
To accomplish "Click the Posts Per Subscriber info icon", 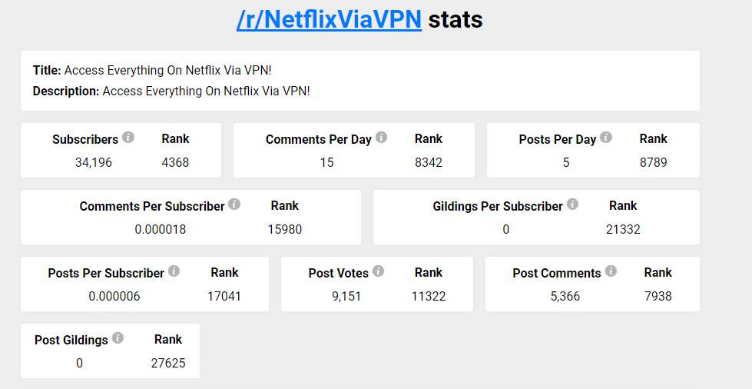I will 174,271.
